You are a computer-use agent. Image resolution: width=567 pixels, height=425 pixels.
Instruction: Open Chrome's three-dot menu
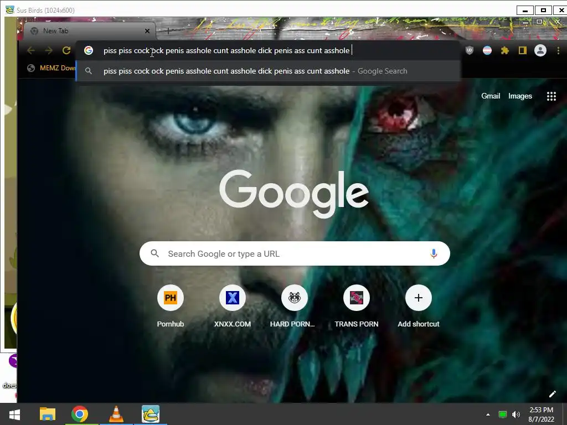pyautogui.click(x=558, y=50)
